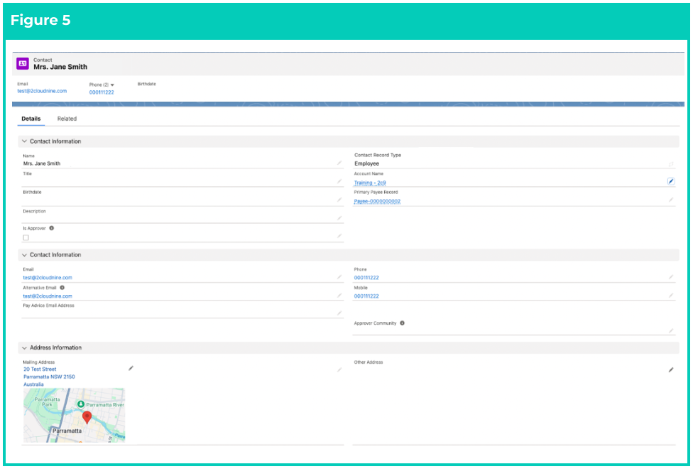Edit the Primary Payee Record pencil icon
The width and height of the screenshot is (693, 469).
pos(671,200)
